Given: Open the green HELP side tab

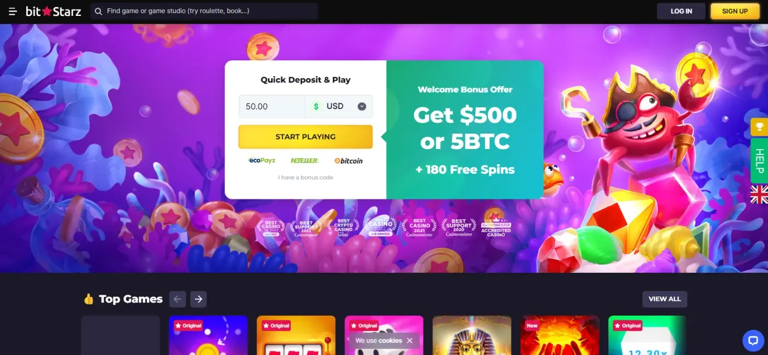Looking at the screenshot, I should [x=759, y=161].
